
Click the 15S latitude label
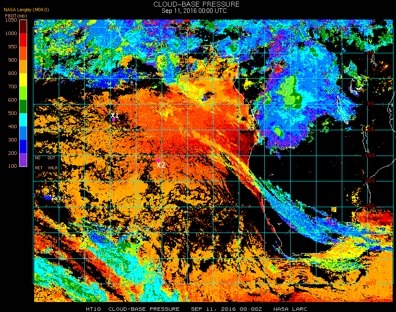(x=370, y=155)
